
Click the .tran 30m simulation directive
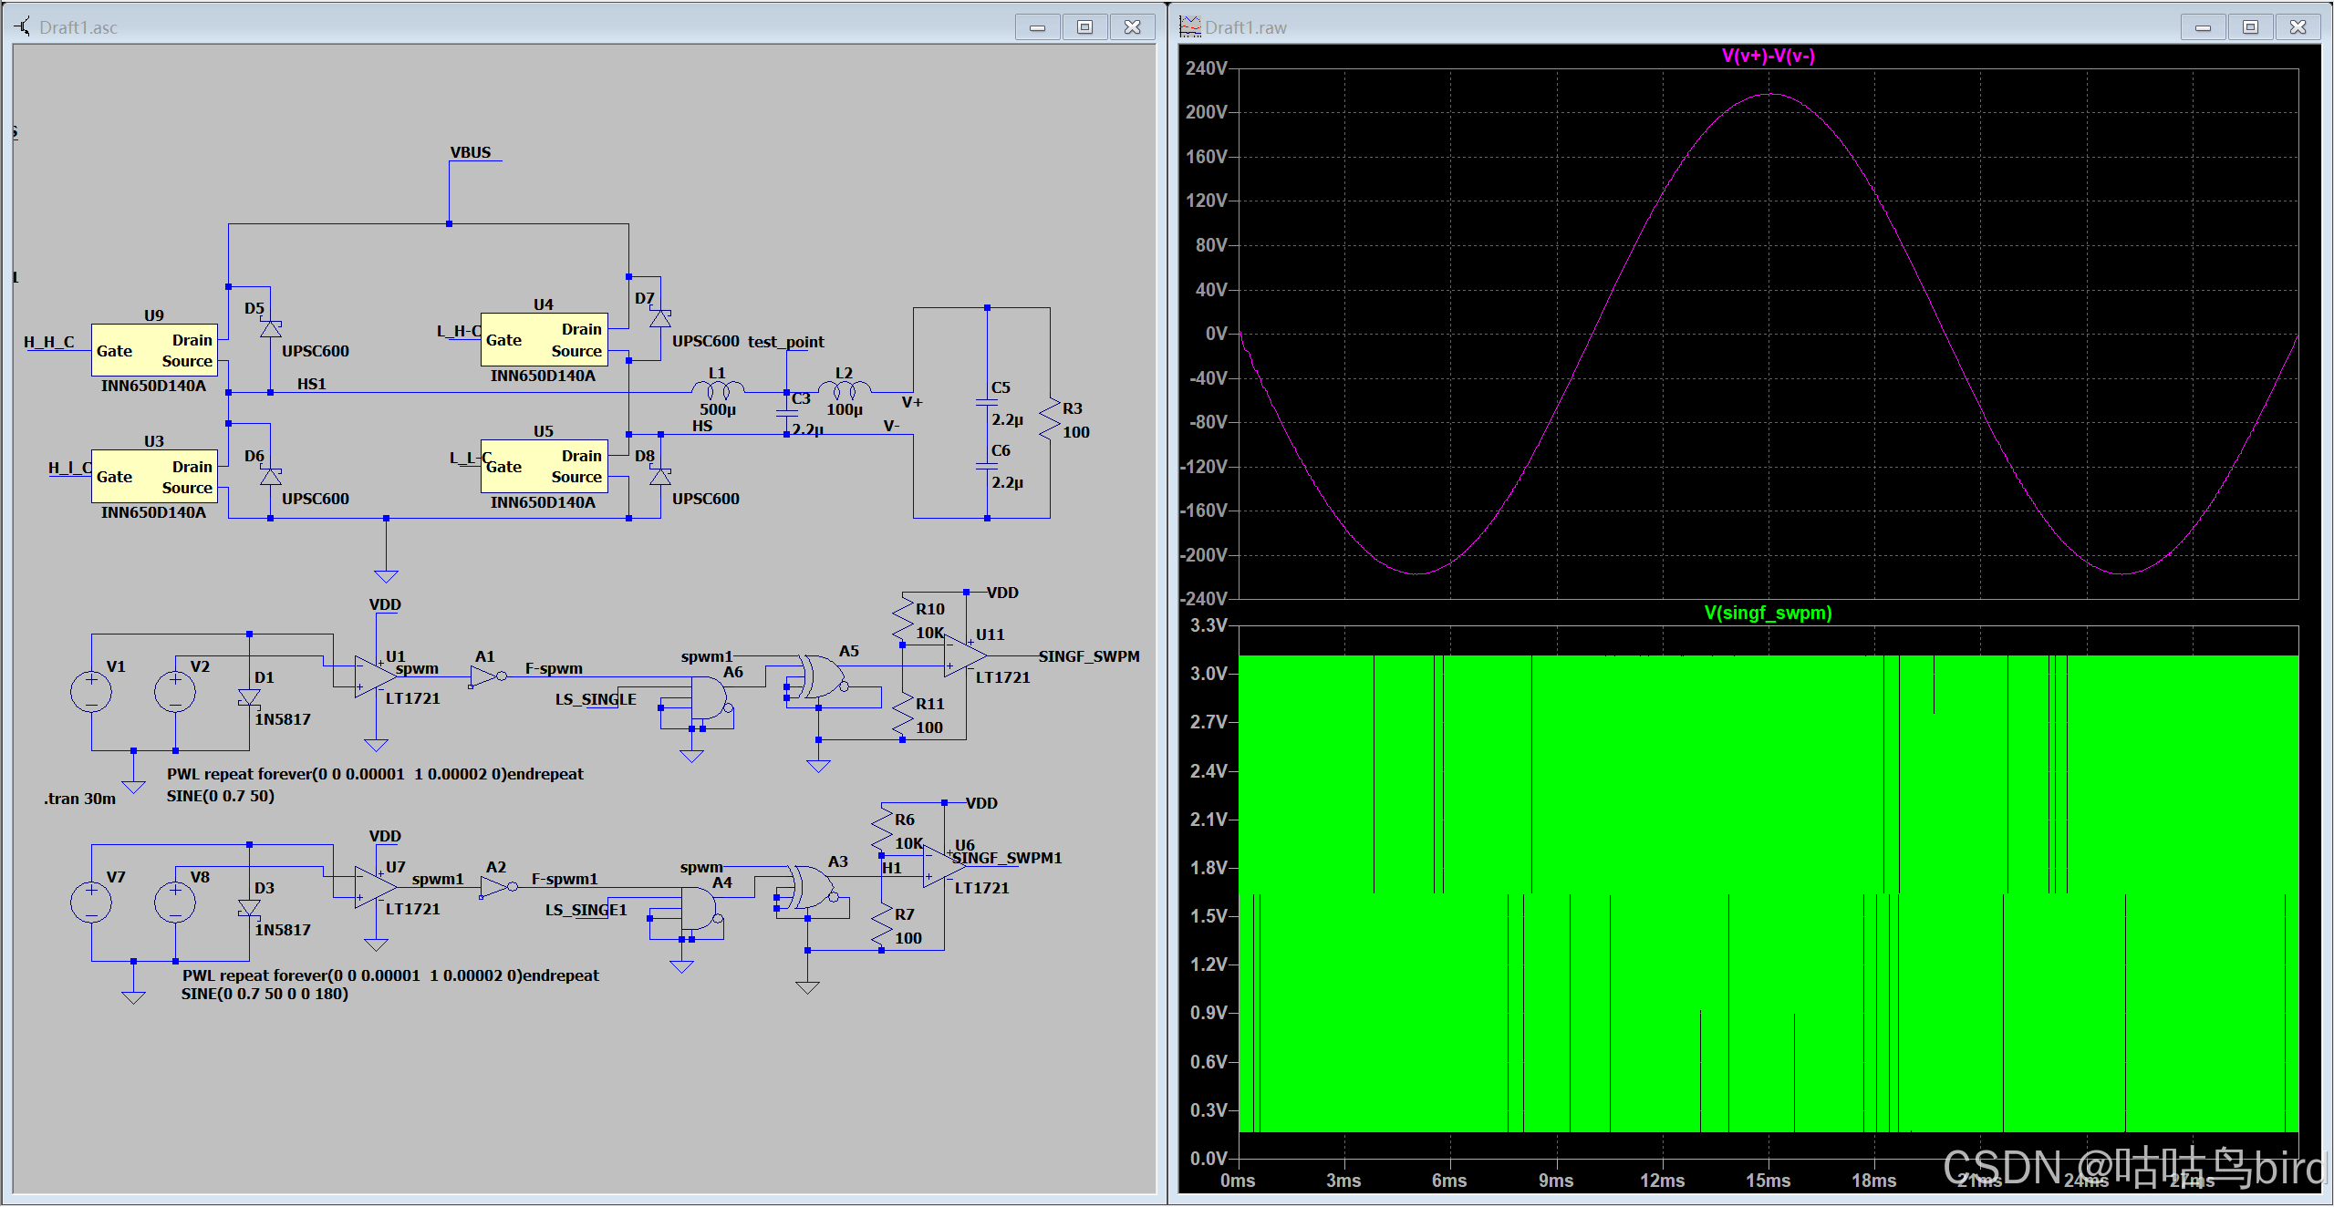80,799
